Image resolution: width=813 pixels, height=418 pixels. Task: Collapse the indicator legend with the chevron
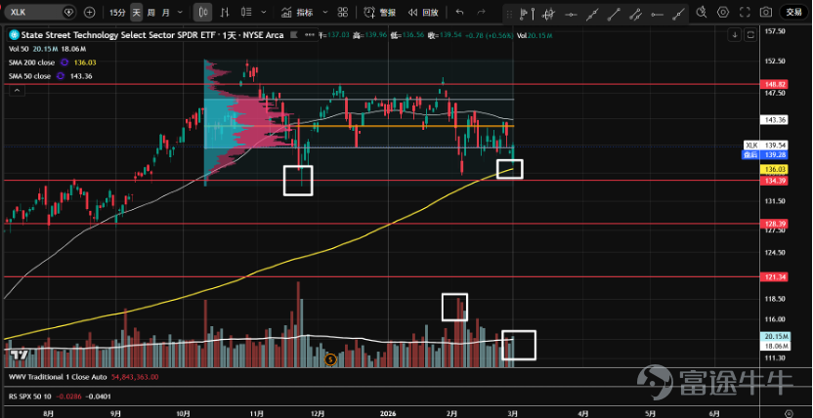click(16, 91)
